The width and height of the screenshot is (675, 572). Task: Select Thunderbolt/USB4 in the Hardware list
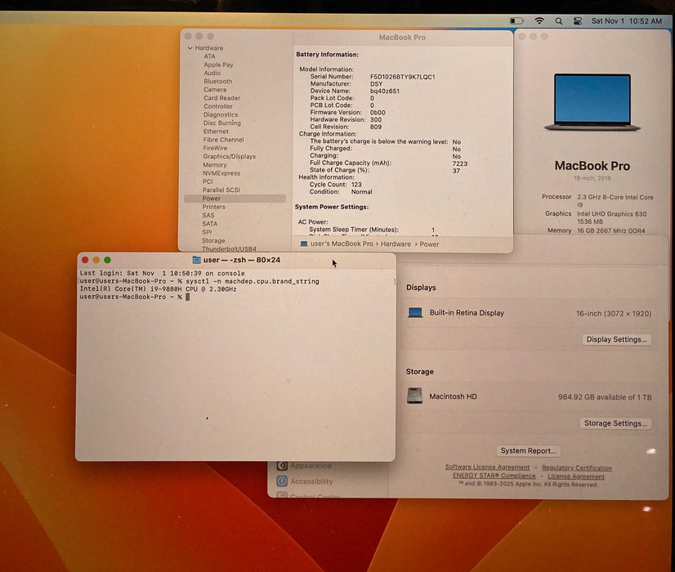tap(229, 248)
